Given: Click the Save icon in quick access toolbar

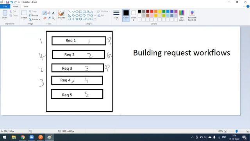Looking at the screenshot, I should (7, 2).
